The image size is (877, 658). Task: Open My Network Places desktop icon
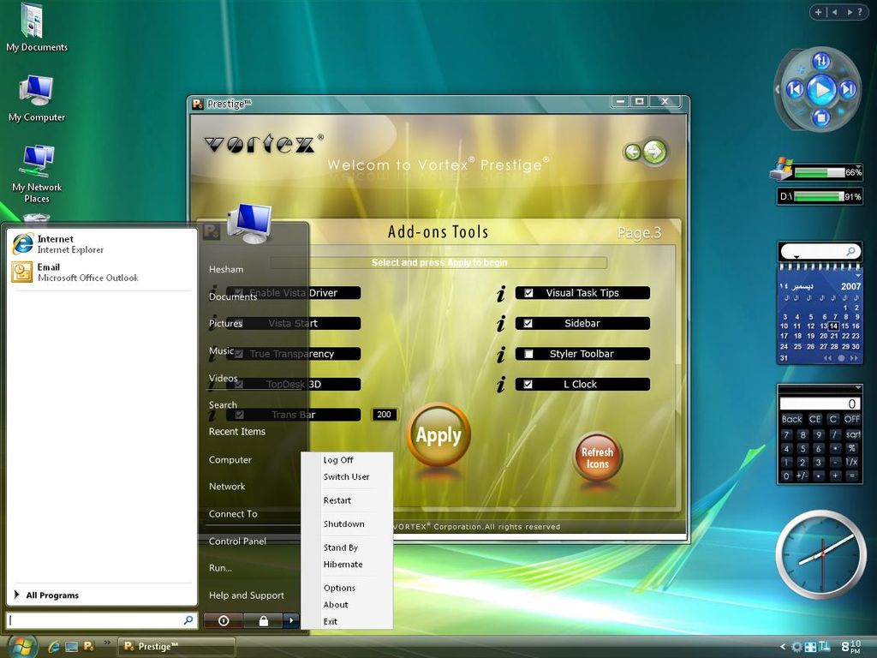pos(37,174)
